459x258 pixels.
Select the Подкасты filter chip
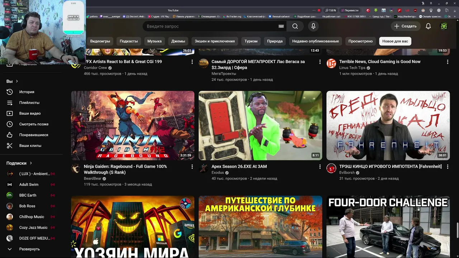(x=129, y=41)
